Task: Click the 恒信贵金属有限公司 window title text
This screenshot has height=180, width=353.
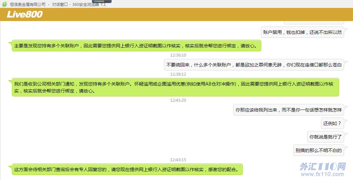Action: 28,5
